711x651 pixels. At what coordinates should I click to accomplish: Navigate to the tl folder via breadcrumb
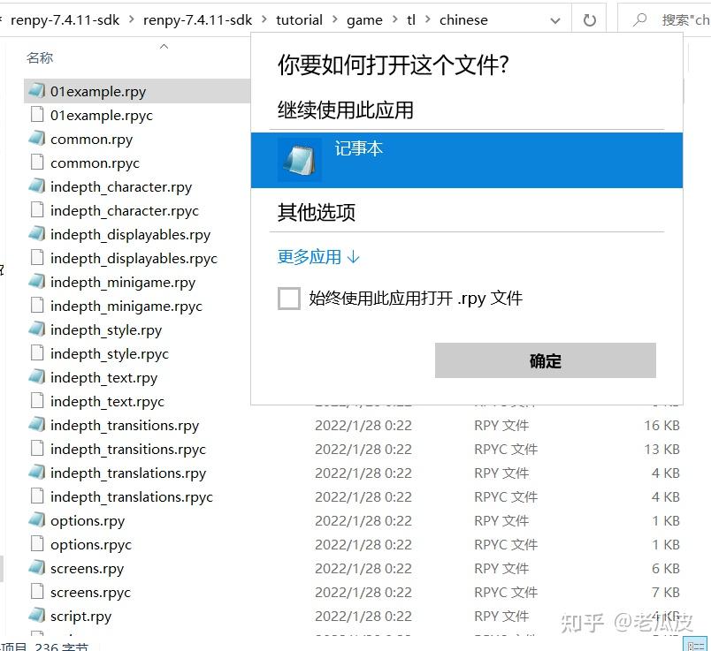(x=411, y=19)
